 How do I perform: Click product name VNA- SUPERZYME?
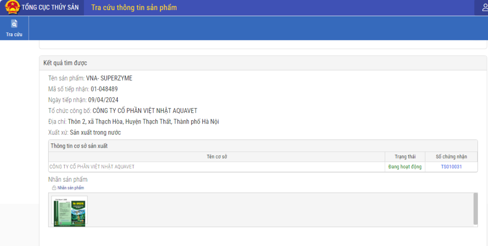point(109,78)
